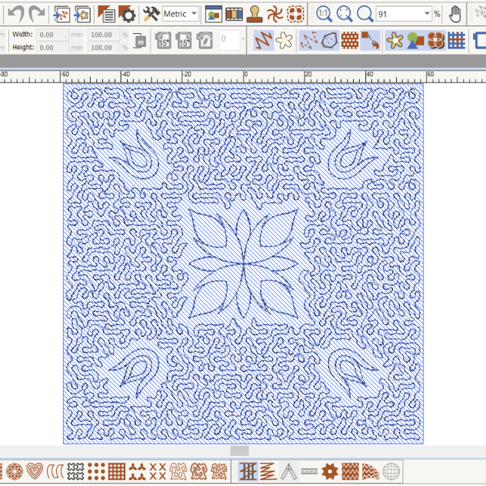The height and width of the screenshot is (486, 486).
Task: Toggle the proportional lock icon
Action: [x=139, y=40]
